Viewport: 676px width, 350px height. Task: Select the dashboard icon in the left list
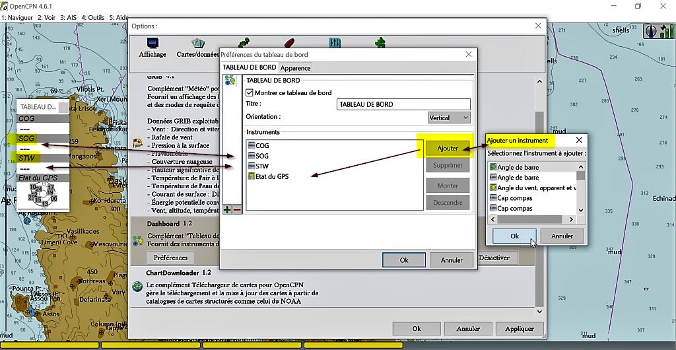[x=230, y=81]
